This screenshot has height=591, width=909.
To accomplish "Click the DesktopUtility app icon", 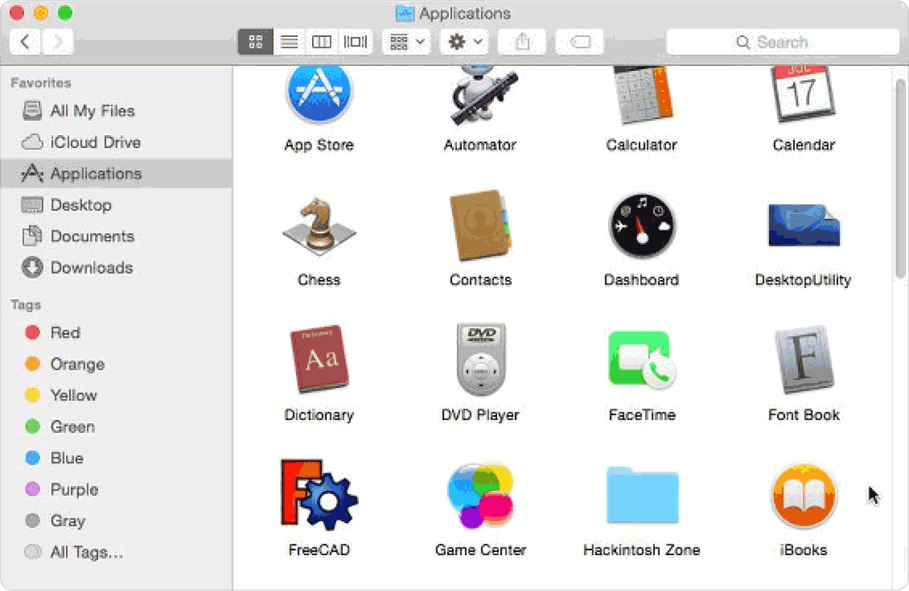I will pos(804,225).
